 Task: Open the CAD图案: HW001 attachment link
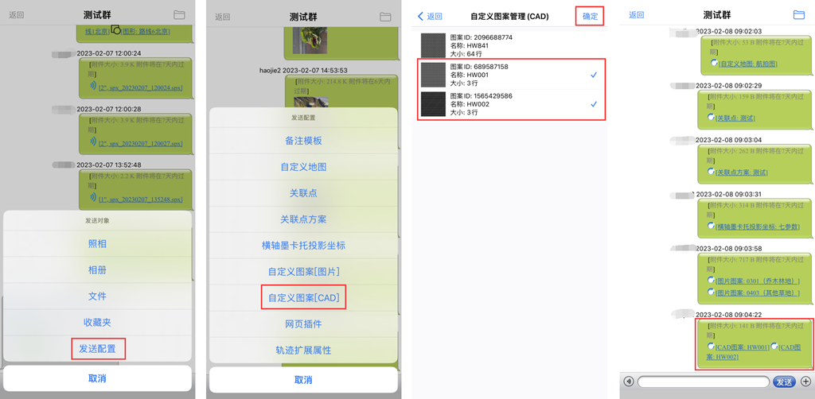tap(743, 347)
